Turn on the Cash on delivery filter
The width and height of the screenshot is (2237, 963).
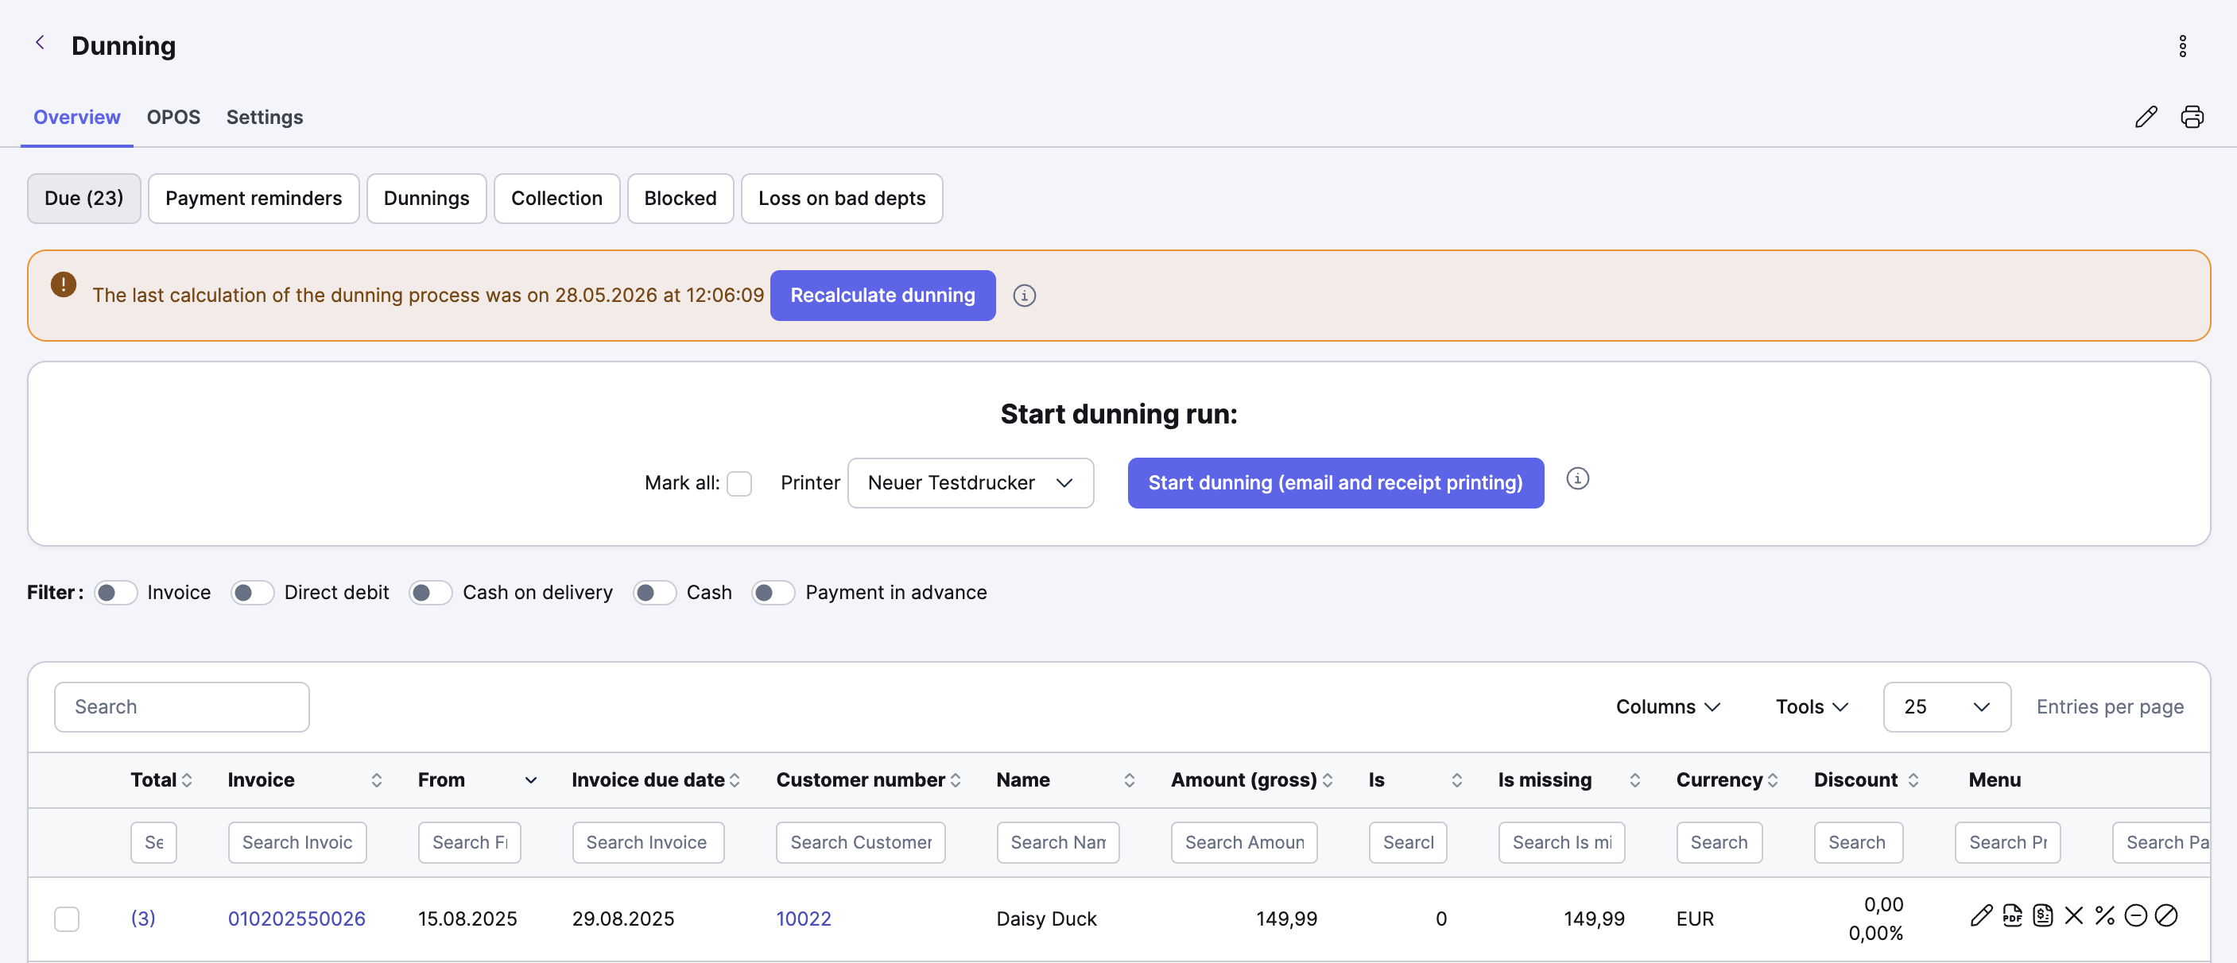(431, 593)
